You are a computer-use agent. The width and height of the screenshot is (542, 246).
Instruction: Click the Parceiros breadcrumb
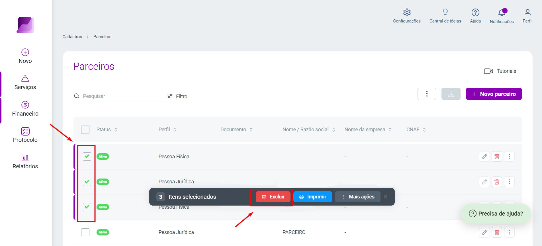coord(102,37)
